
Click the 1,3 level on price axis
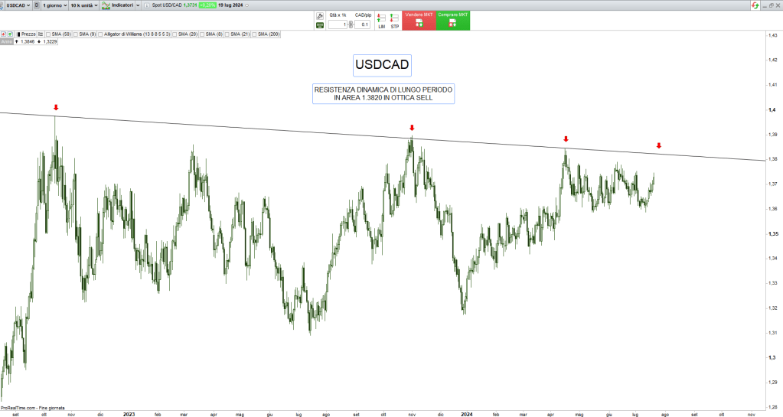point(772,357)
